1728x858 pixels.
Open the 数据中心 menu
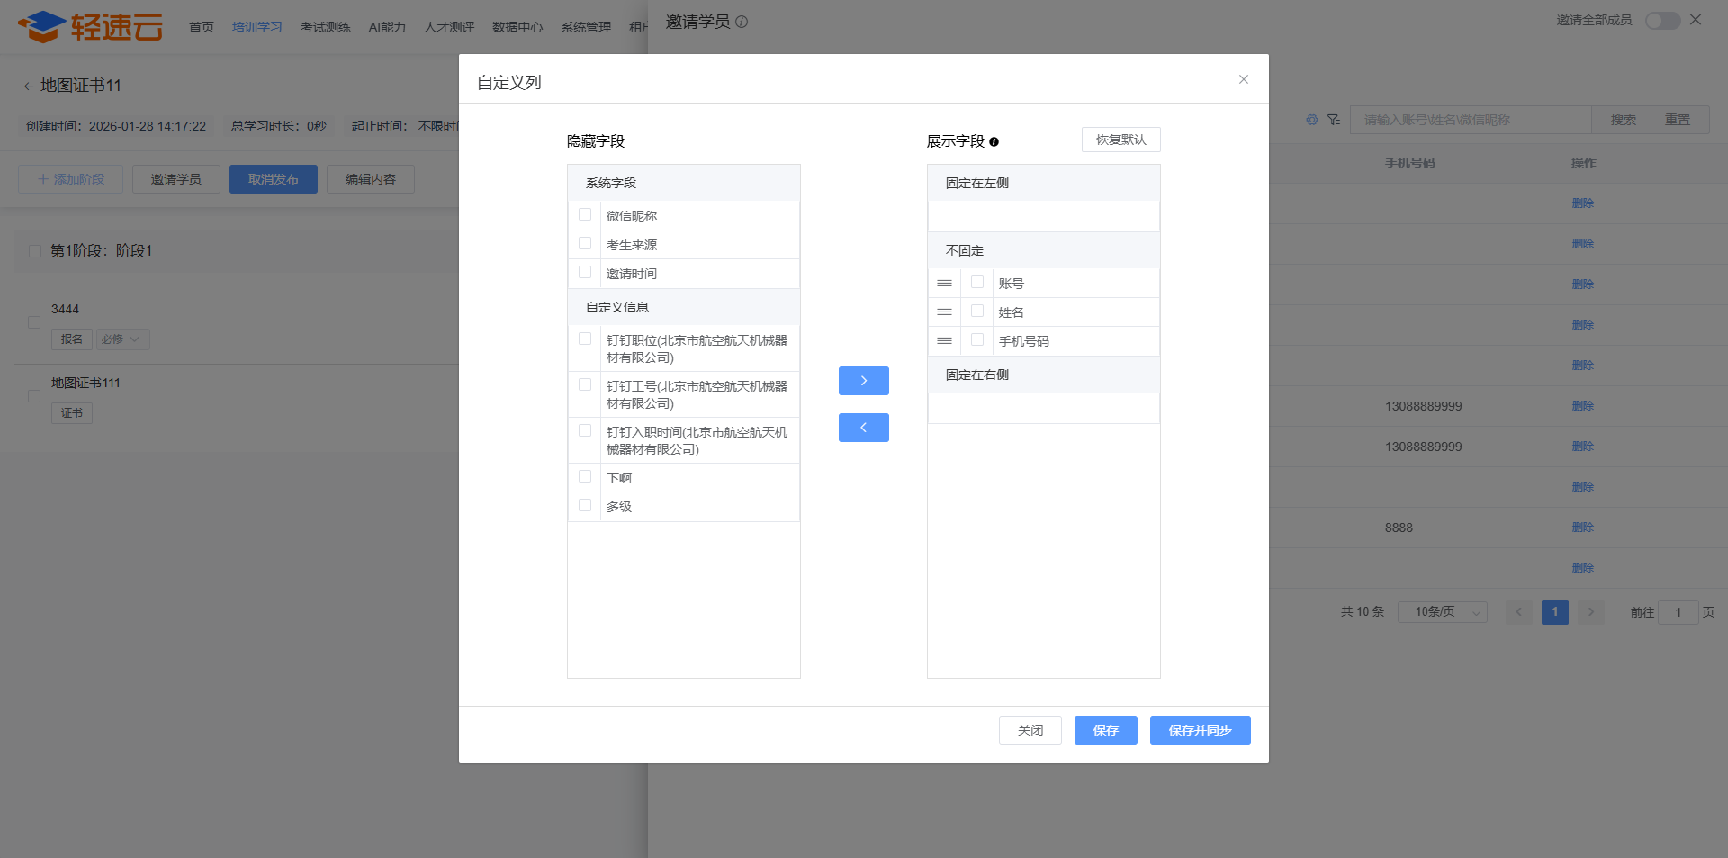point(517,27)
